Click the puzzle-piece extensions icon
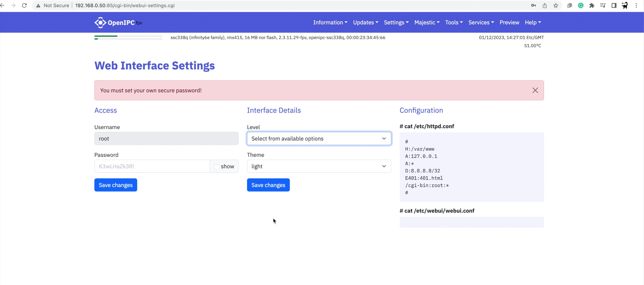 pos(592,5)
